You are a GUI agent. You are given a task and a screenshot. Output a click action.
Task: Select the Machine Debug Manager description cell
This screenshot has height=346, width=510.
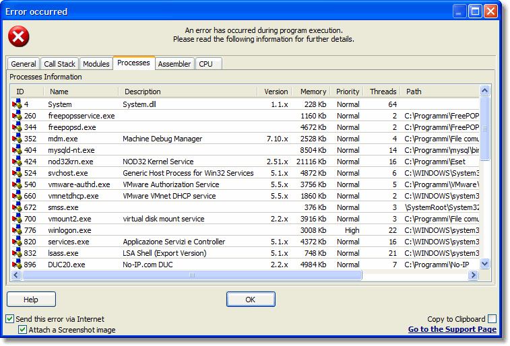162,139
